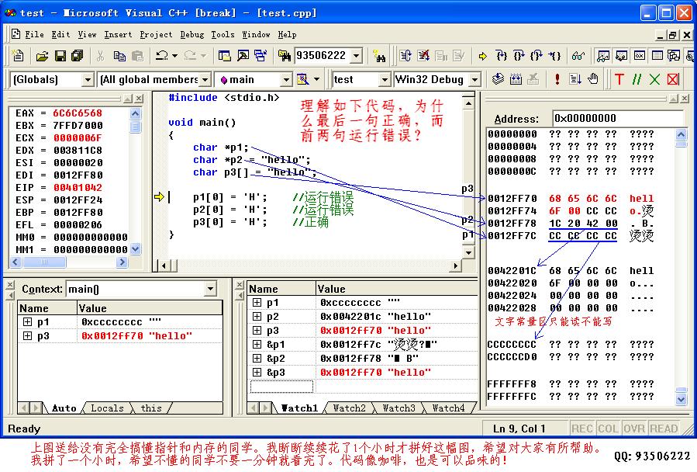Open the Tools menu
Image resolution: width=697 pixels, height=472 pixels.
pos(223,34)
